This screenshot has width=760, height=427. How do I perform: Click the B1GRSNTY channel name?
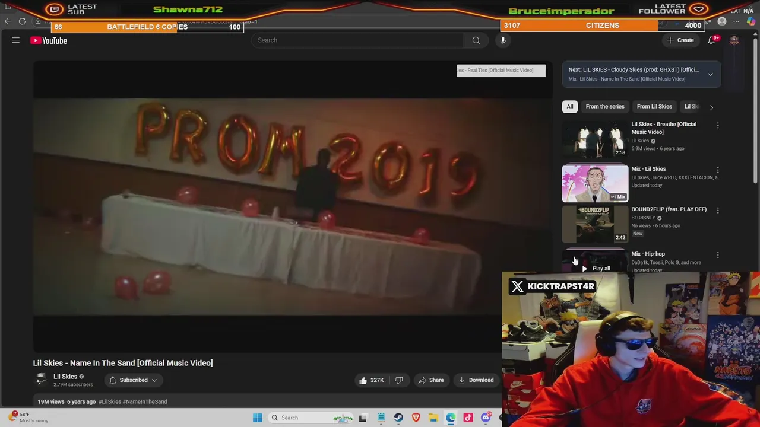[643, 218]
